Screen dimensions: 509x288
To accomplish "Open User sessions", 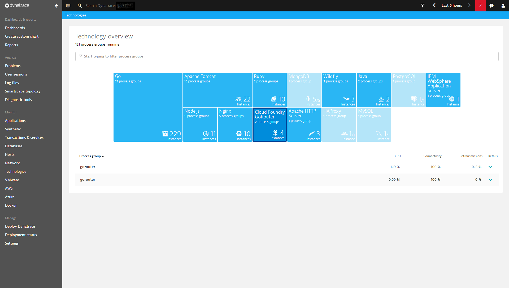I will 16,74.
